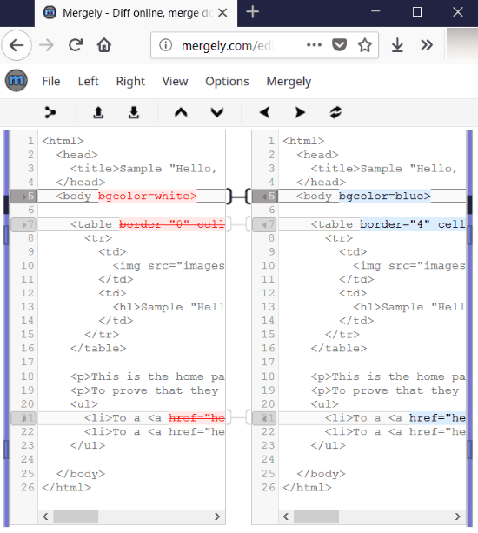Open the Right menu
The height and width of the screenshot is (533, 478).
point(130,81)
